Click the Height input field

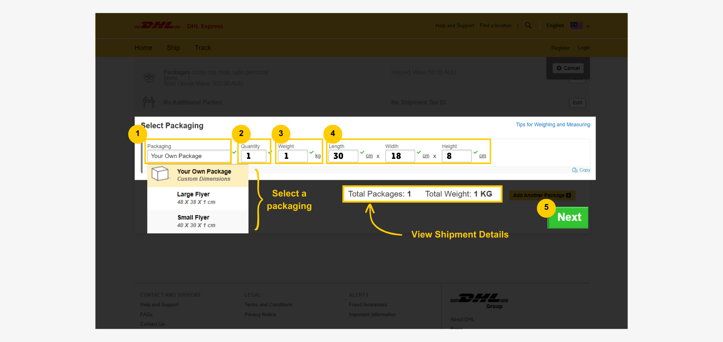457,156
